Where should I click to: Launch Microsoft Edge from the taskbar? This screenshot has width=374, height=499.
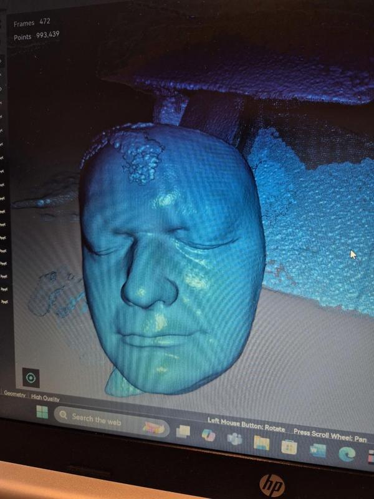[x=347, y=455]
